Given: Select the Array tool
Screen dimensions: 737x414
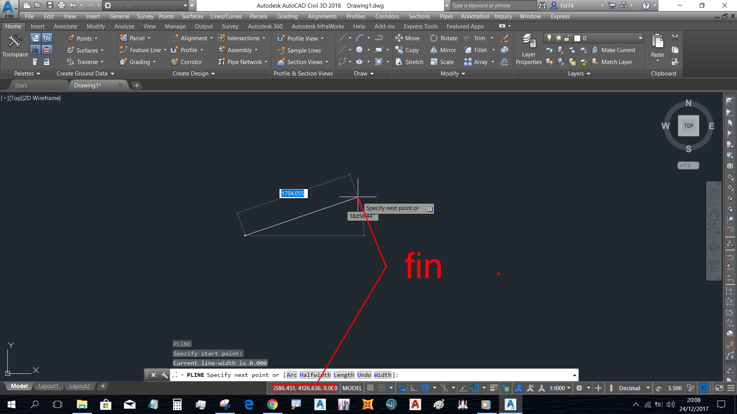Looking at the screenshot, I should click(476, 62).
